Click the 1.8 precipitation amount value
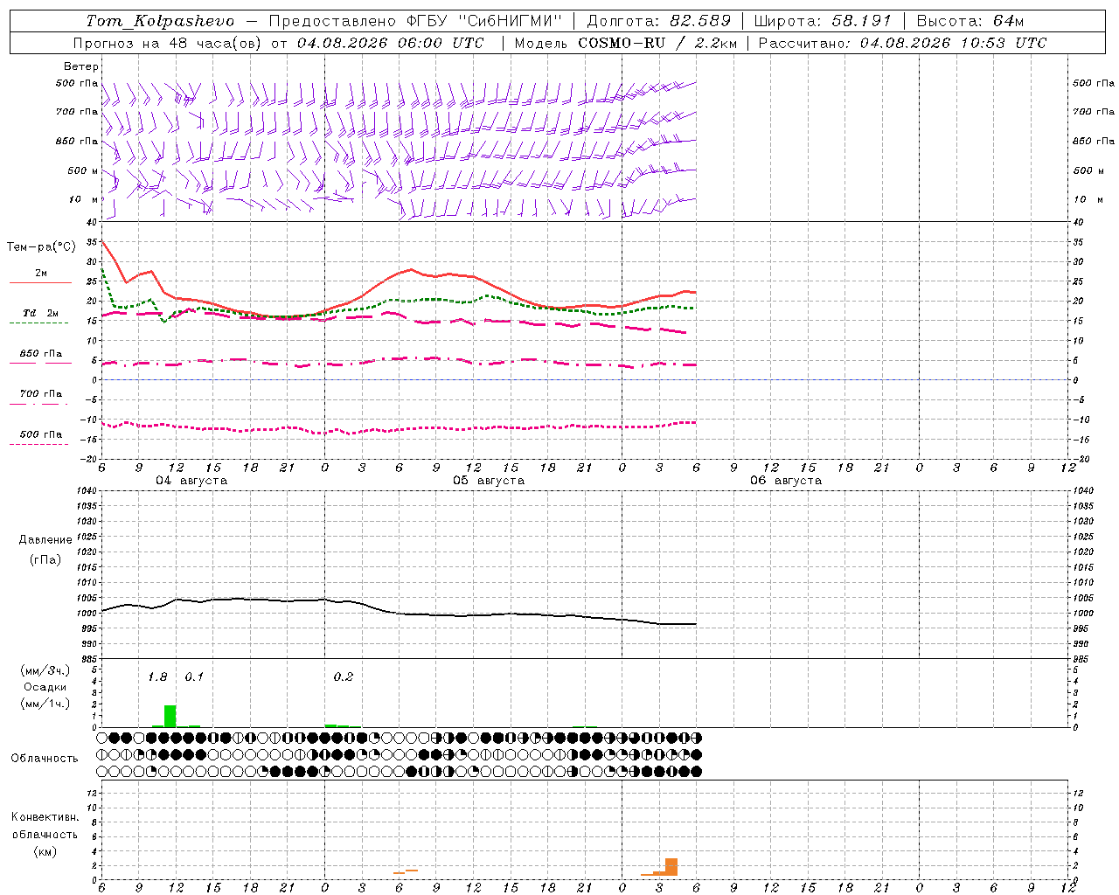This screenshot has width=1119, height=895. 157,677
